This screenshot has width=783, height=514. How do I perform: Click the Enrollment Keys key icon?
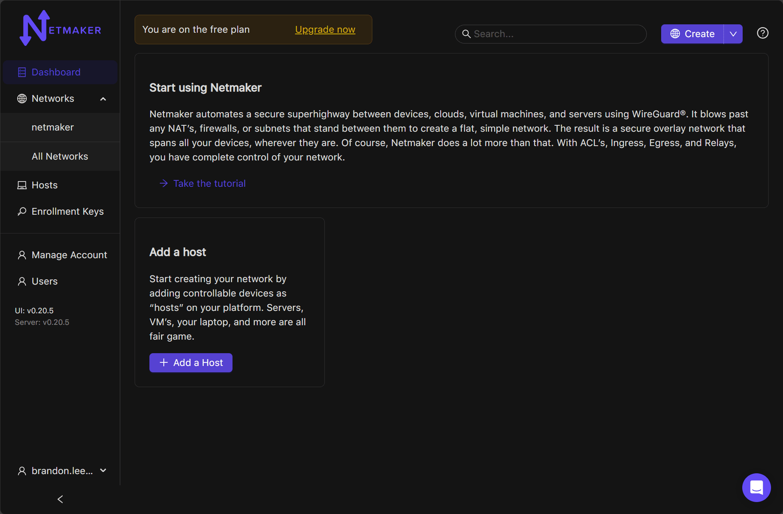pos(22,212)
